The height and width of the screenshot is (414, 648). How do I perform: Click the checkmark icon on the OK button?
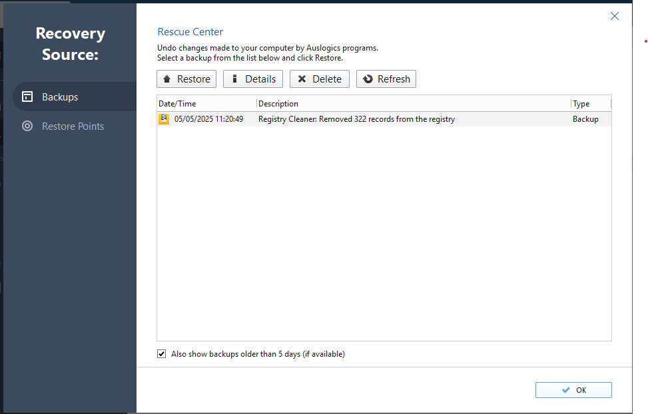tap(566, 390)
